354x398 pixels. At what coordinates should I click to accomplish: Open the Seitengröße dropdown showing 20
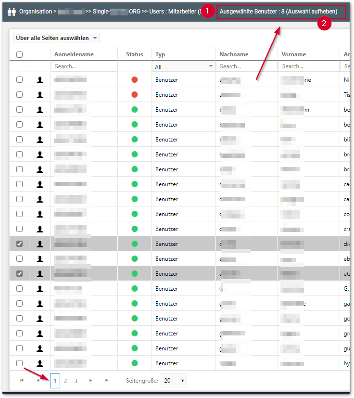pyautogui.click(x=174, y=381)
